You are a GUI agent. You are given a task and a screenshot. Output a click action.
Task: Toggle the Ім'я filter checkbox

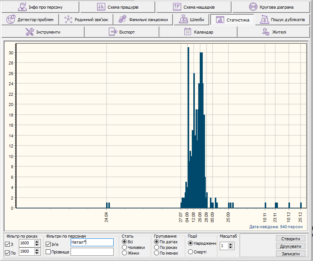pyautogui.click(x=48, y=244)
